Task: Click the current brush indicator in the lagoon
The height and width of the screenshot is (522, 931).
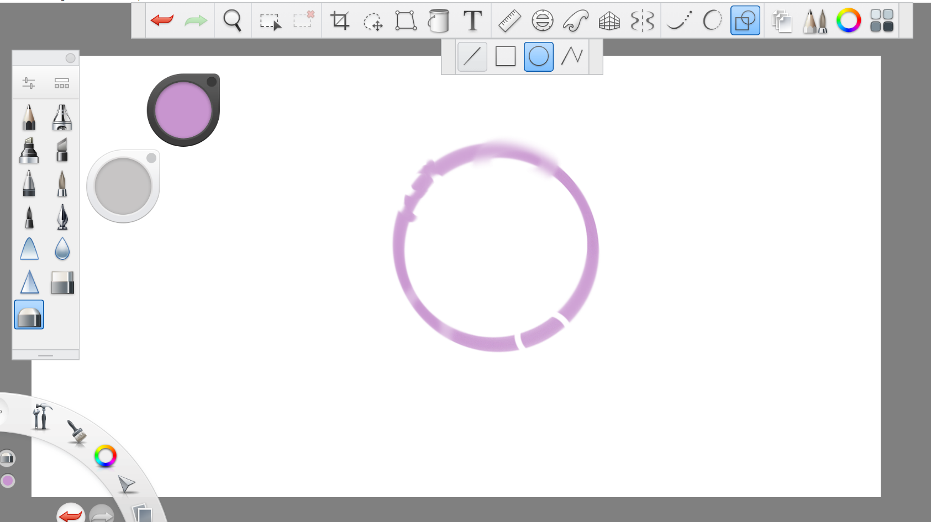Action: 7,458
